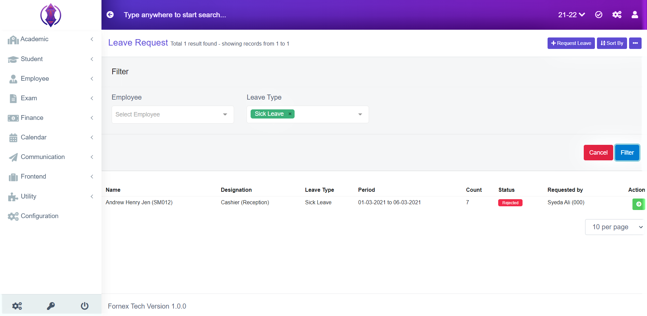
Task: Click the Sort By button
Action: 612,43
